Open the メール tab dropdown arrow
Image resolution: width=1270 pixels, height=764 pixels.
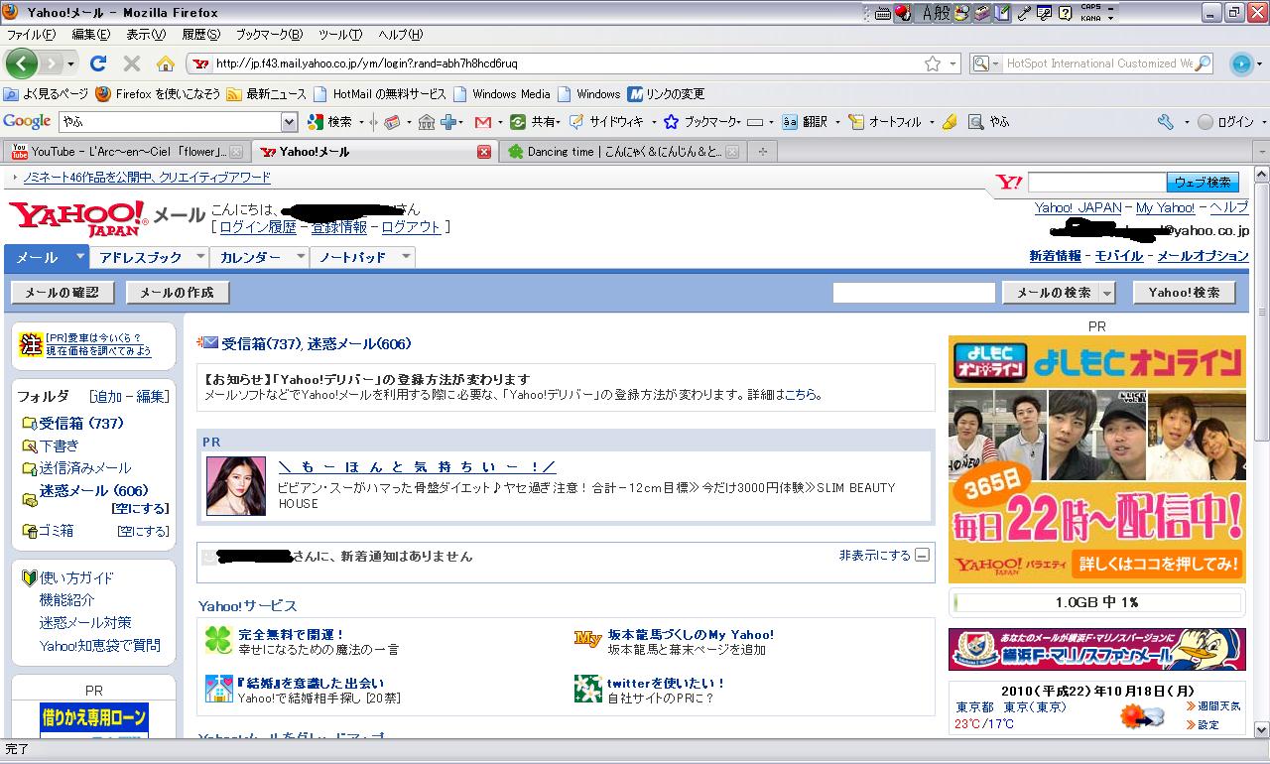80,256
